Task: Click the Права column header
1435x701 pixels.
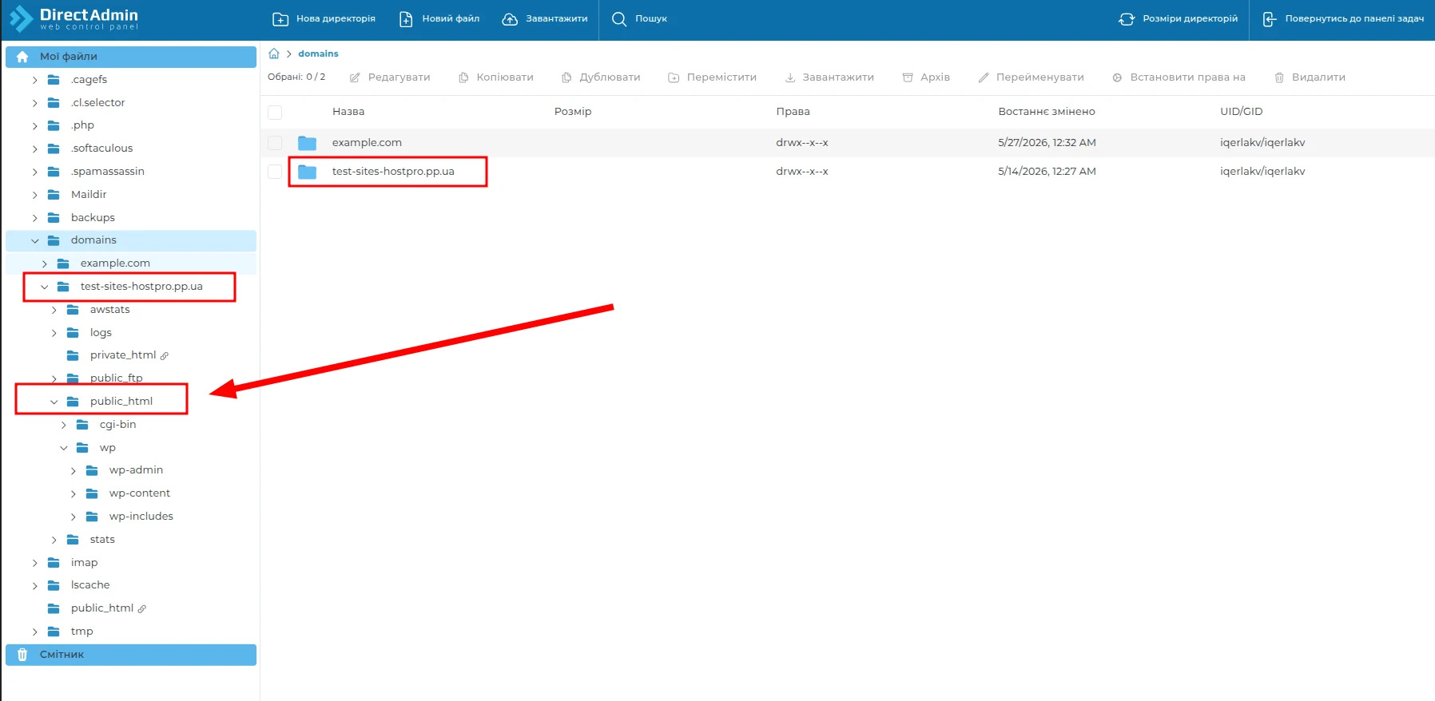Action: [793, 112]
